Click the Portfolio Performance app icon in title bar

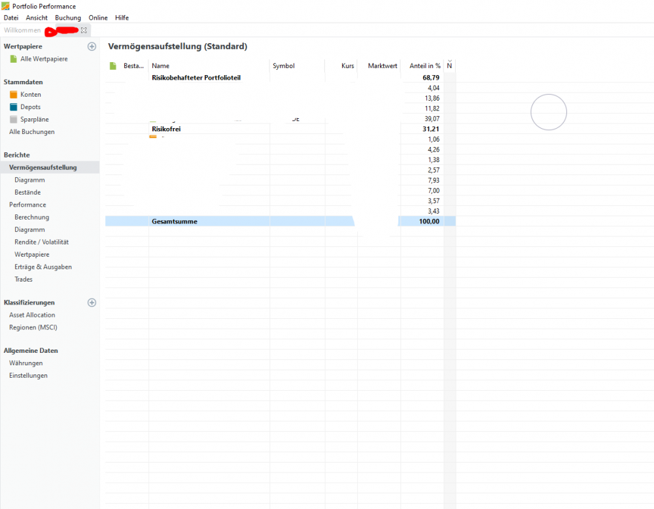click(5, 7)
